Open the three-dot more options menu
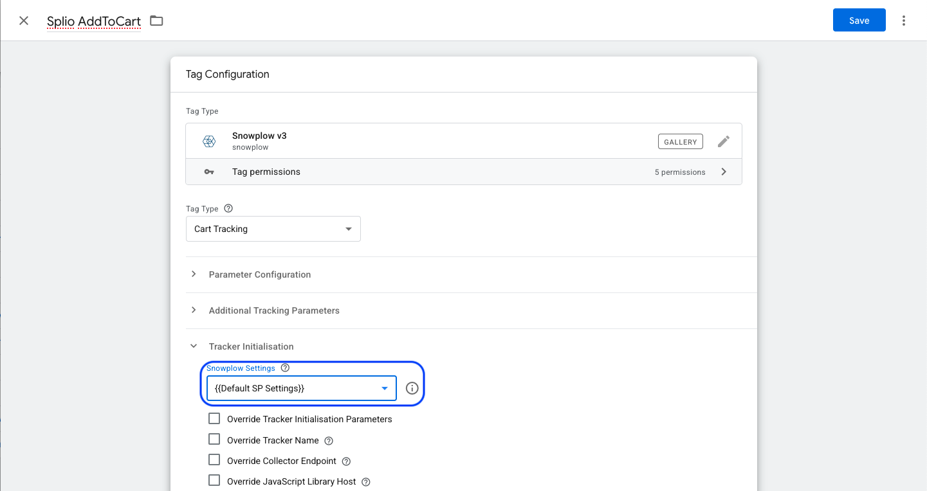Screen dimensions: 927x491 (x=904, y=21)
